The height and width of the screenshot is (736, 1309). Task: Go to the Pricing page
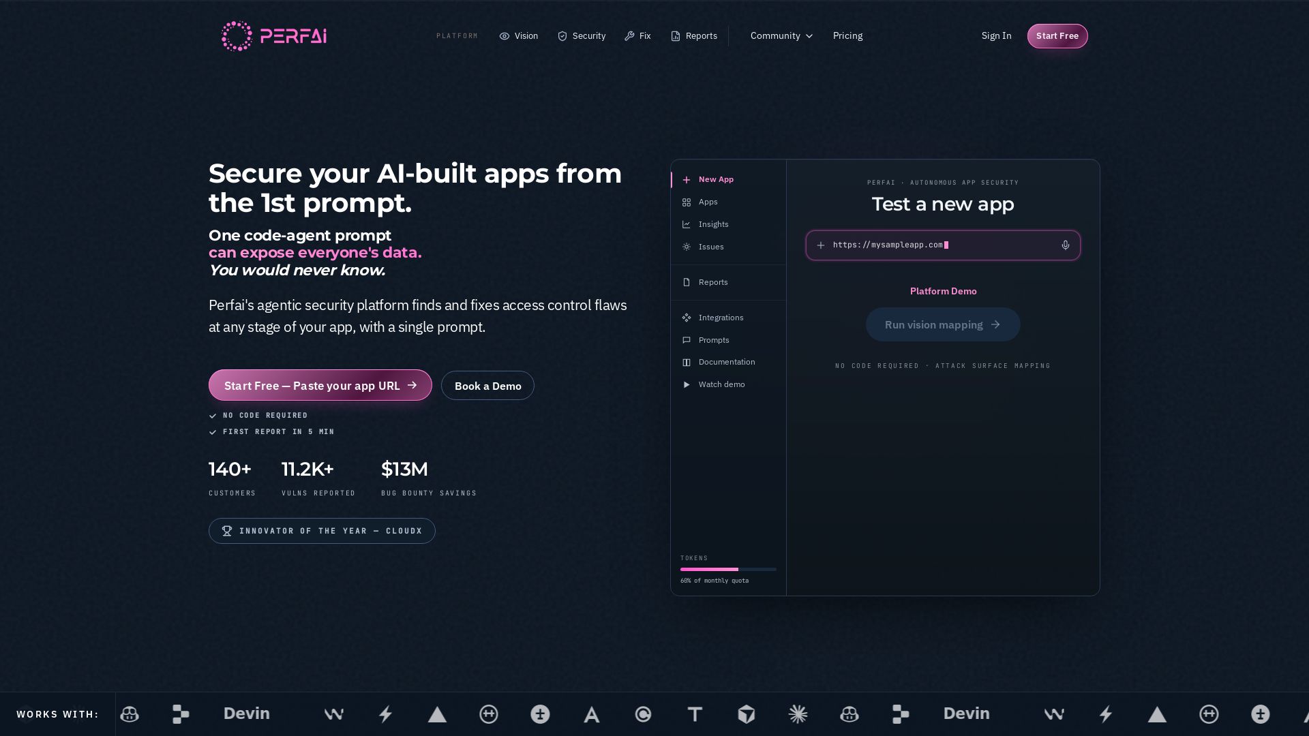point(847,36)
